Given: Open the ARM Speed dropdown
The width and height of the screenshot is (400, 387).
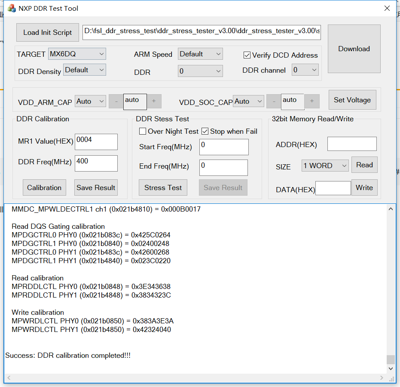Looking at the screenshot, I should pyautogui.click(x=200, y=54).
